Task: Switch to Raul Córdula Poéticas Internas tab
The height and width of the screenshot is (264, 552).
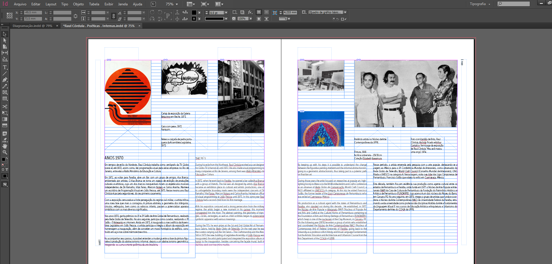Action: pos(99,26)
